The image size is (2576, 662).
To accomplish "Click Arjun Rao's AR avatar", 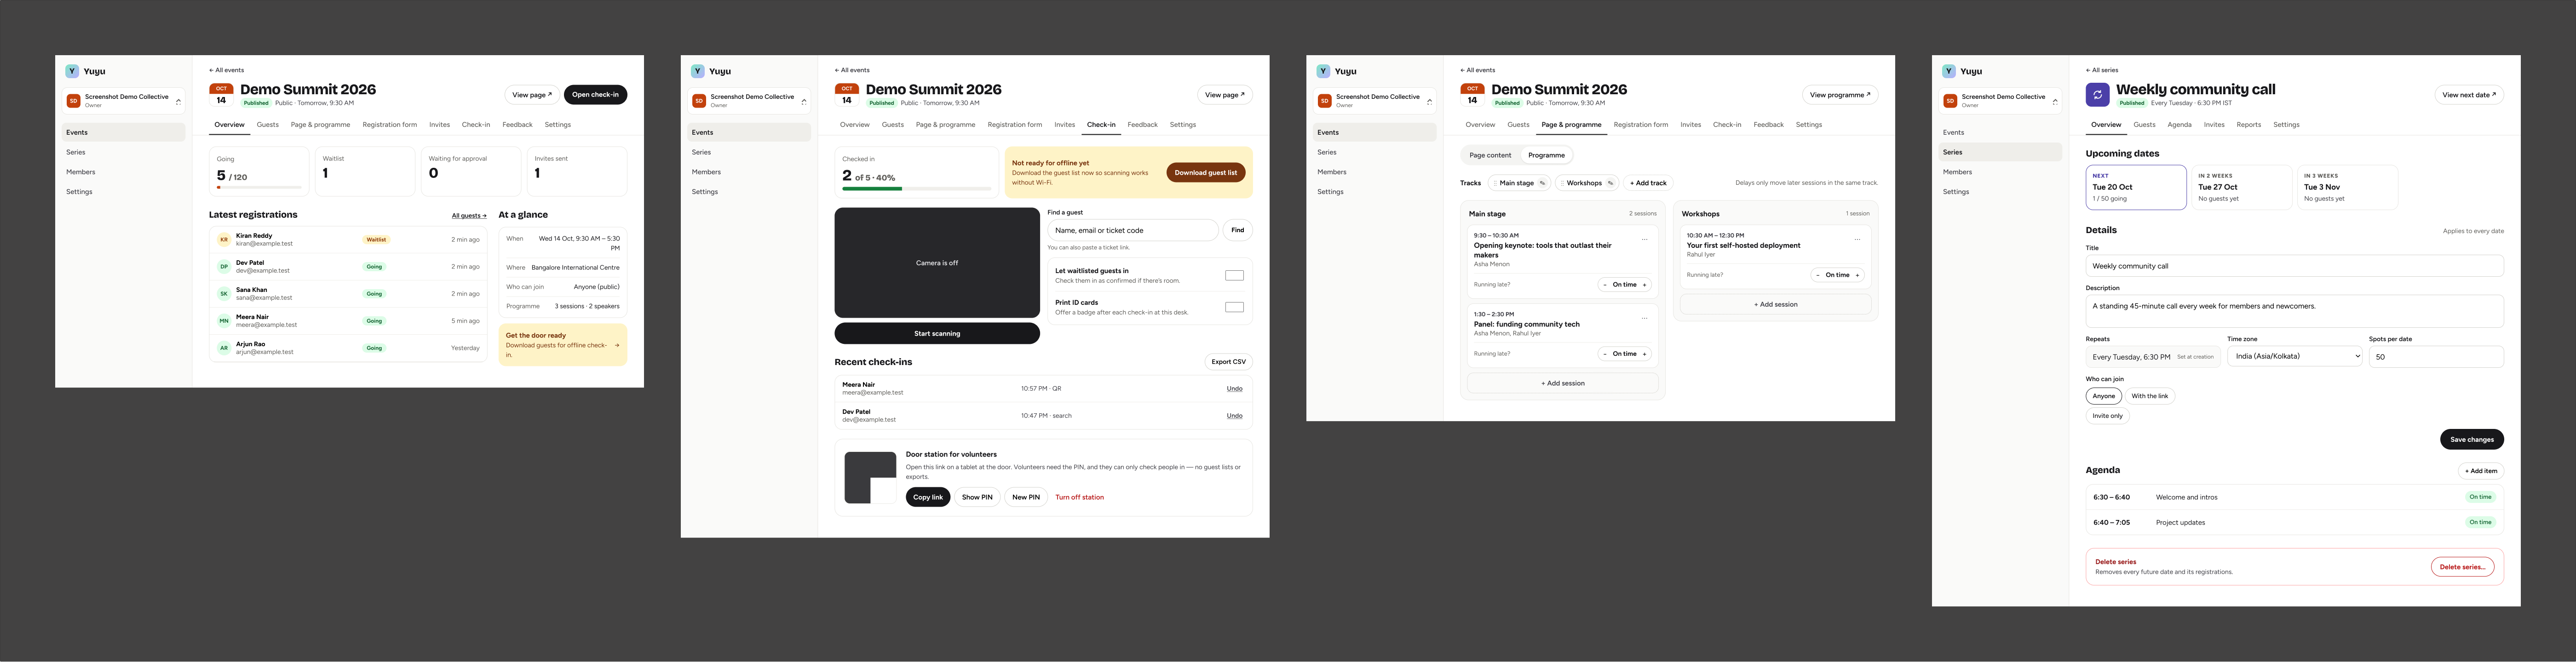I will point(224,348).
